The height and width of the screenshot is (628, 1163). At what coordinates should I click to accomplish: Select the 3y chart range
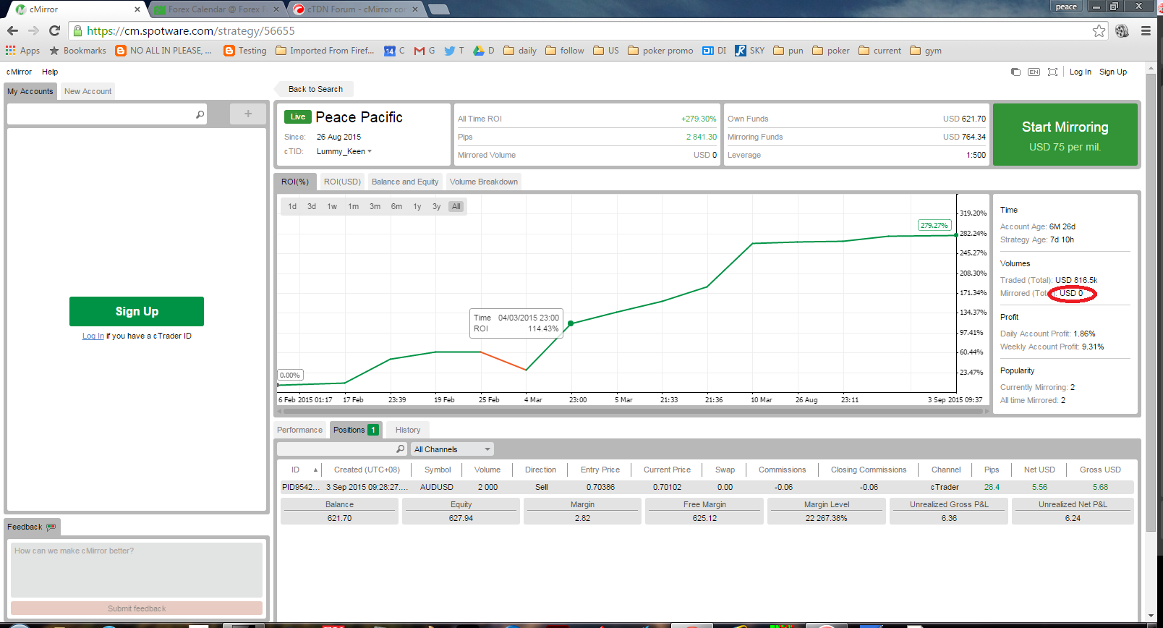[x=437, y=206]
